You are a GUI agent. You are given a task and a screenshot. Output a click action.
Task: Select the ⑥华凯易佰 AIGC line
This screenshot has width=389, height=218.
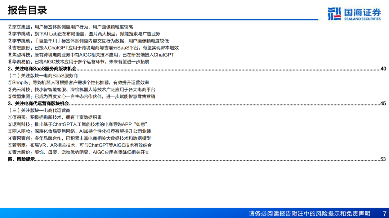(x=79, y=62)
